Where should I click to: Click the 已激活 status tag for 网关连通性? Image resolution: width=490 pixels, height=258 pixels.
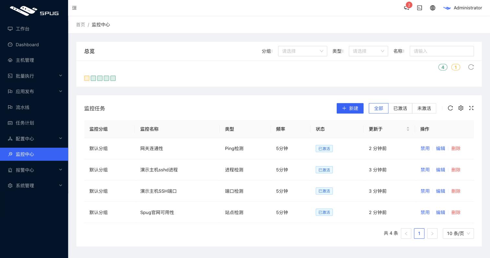[324, 148]
